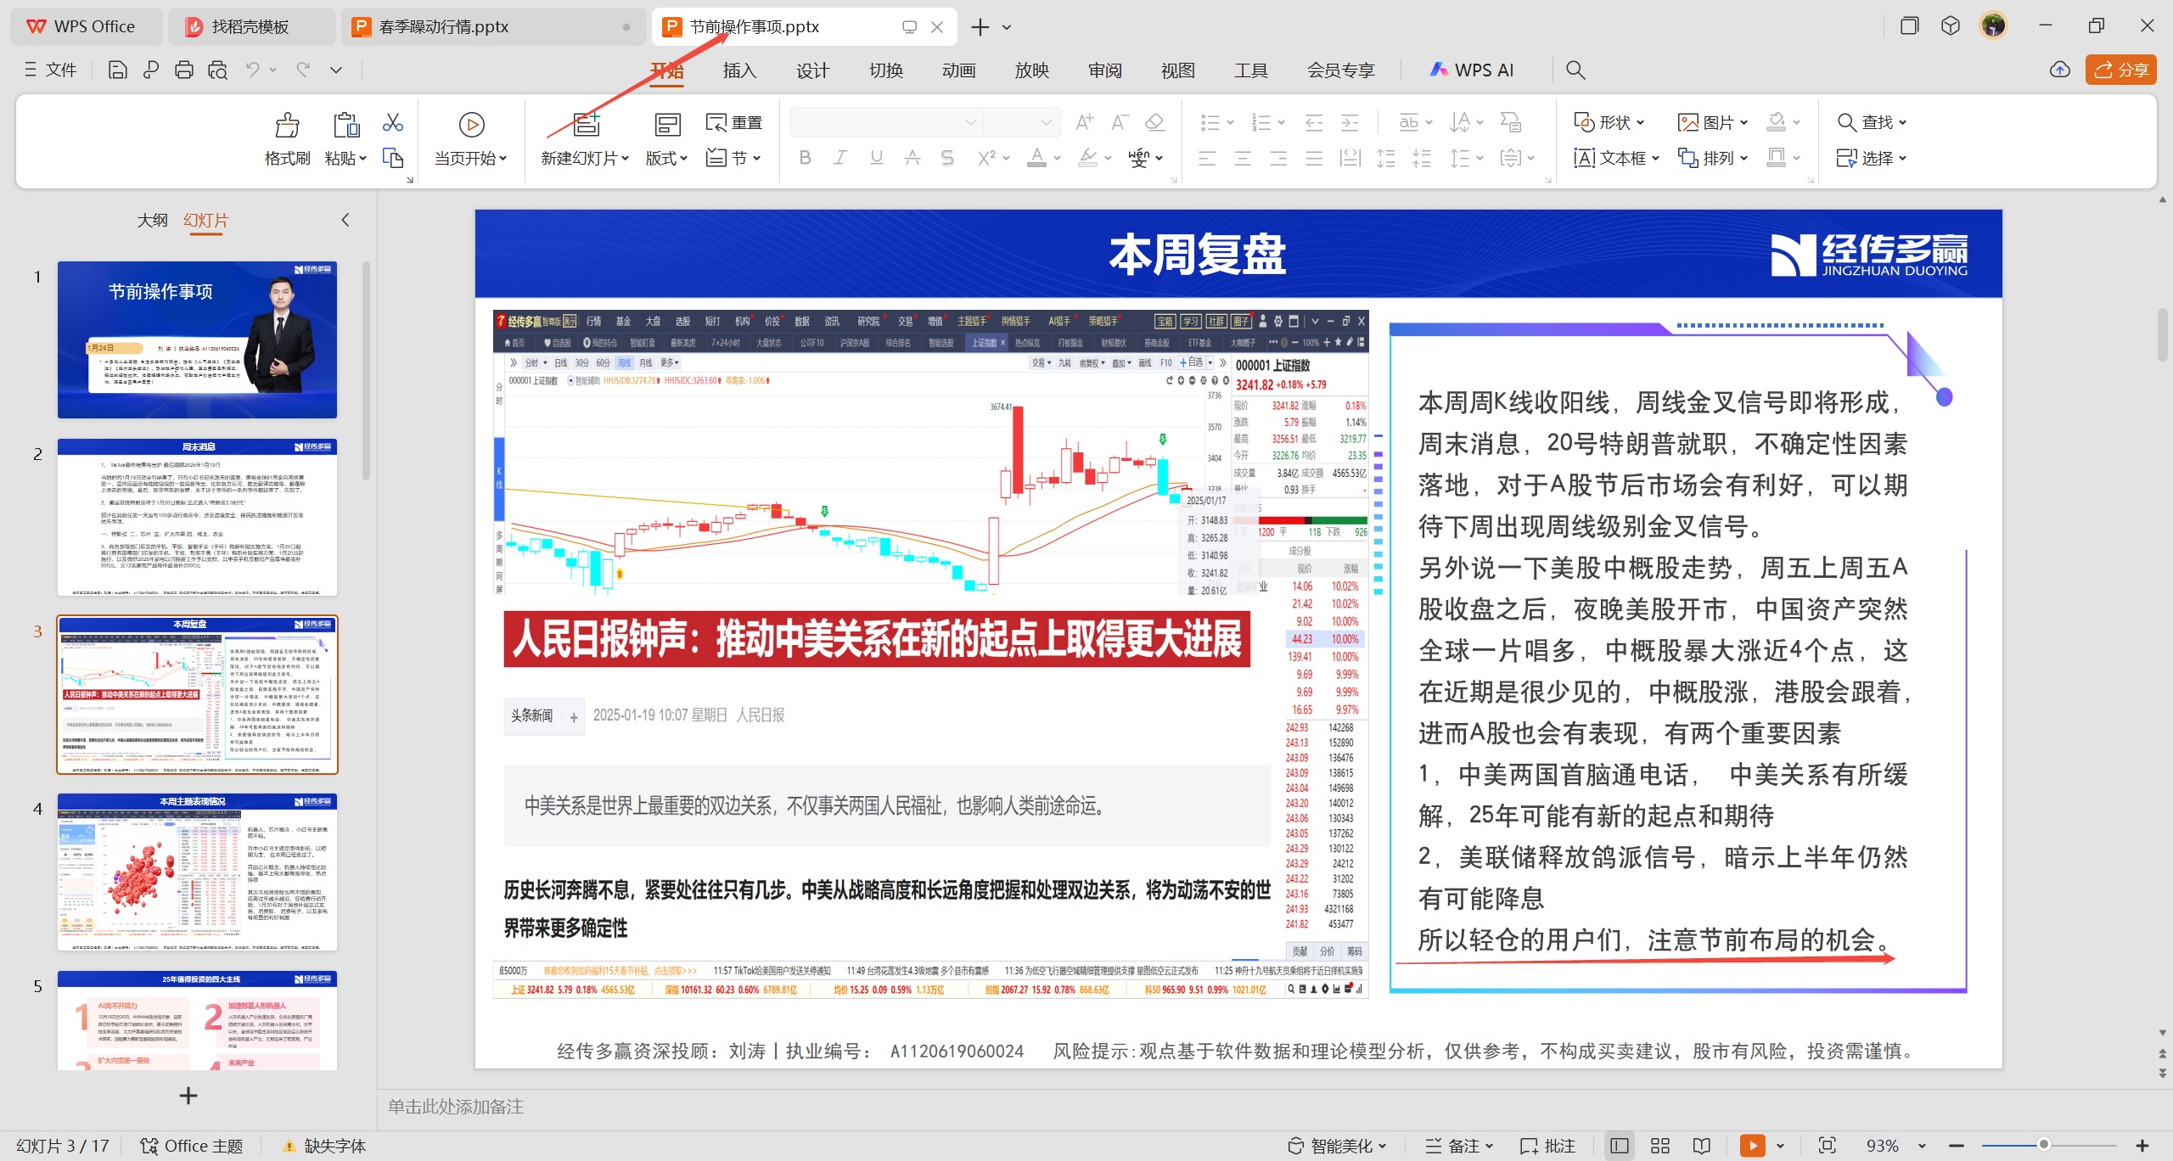Screen dimensions: 2173x1161
Task: Start slideshow from the status bar play button
Action: click(x=1751, y=1146)
